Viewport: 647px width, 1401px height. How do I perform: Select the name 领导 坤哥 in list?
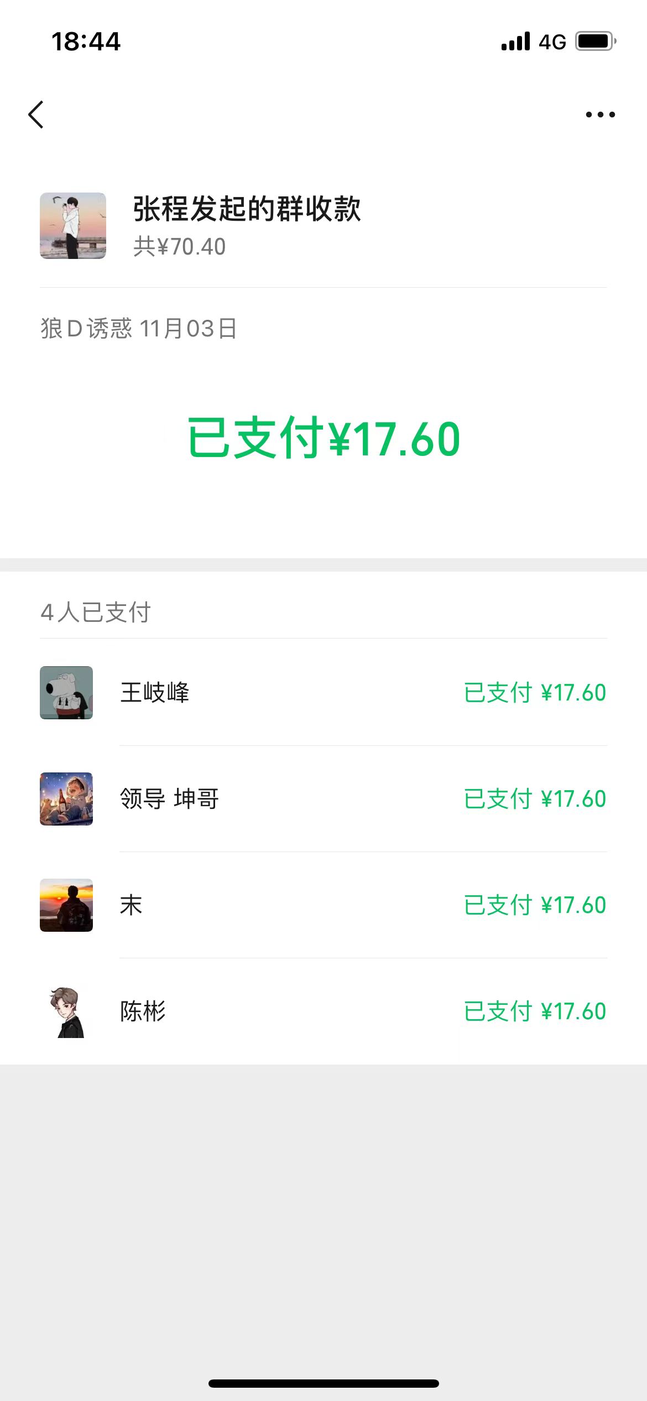tap(169, 799)
